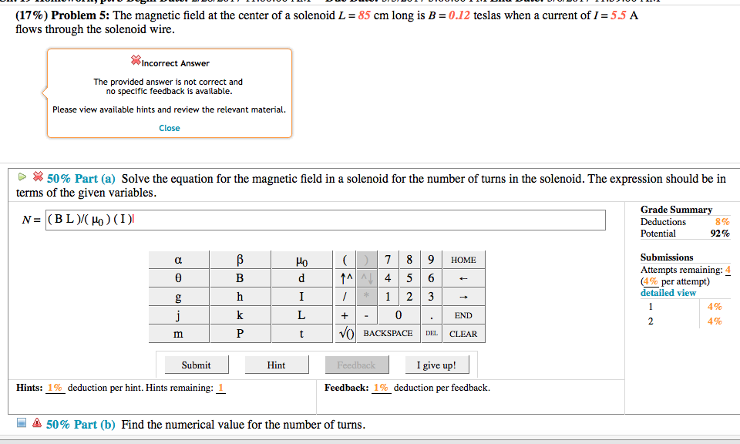740x444 pixels.
Task: Click the Part (a) heading link
Action: tap(81, 179)
